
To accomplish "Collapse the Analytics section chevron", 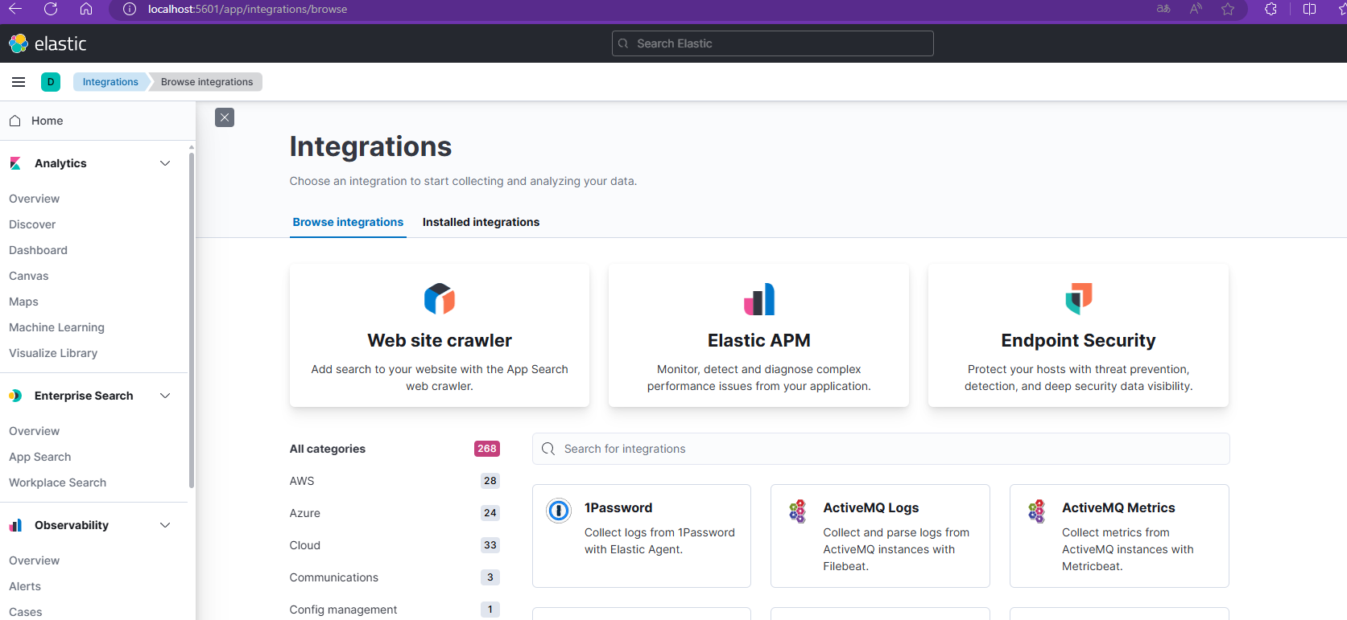I will click(x=165, y=163).
